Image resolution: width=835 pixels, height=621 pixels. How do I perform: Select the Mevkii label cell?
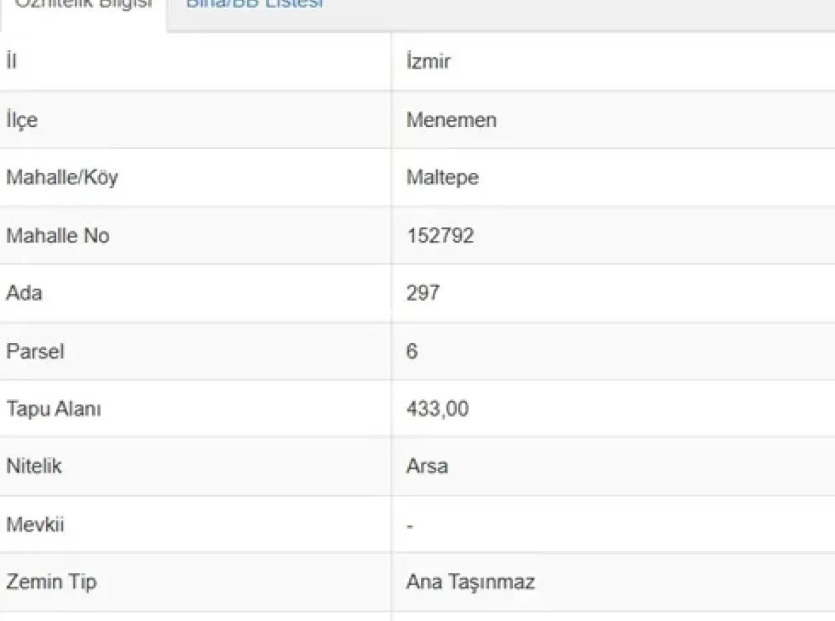click(x=35, y=524)
